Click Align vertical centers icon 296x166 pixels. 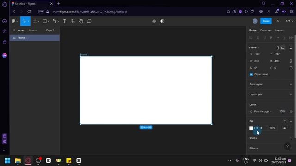(x=277, y=38)
